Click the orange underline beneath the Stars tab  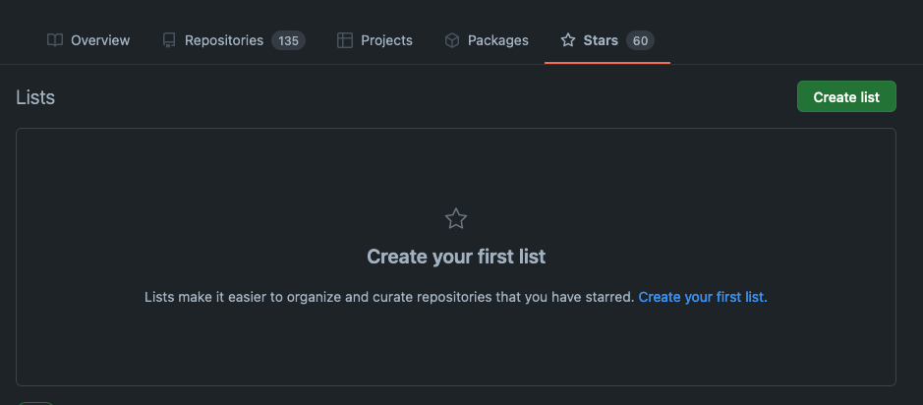[x=607, y=63]
